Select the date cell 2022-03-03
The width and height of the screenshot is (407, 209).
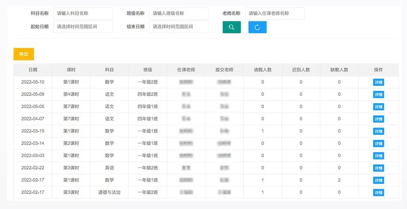pos(33,156)
